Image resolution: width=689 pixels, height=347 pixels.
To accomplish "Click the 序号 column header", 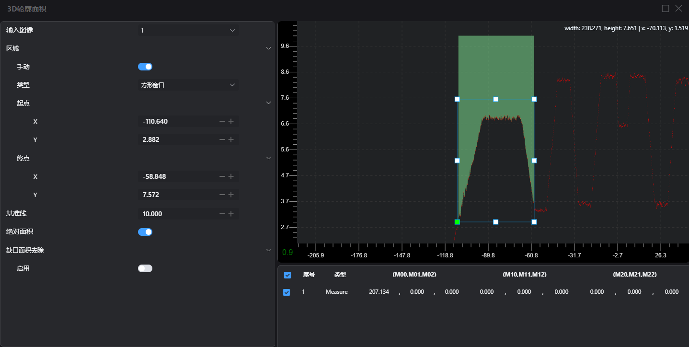I will (309, 275).
